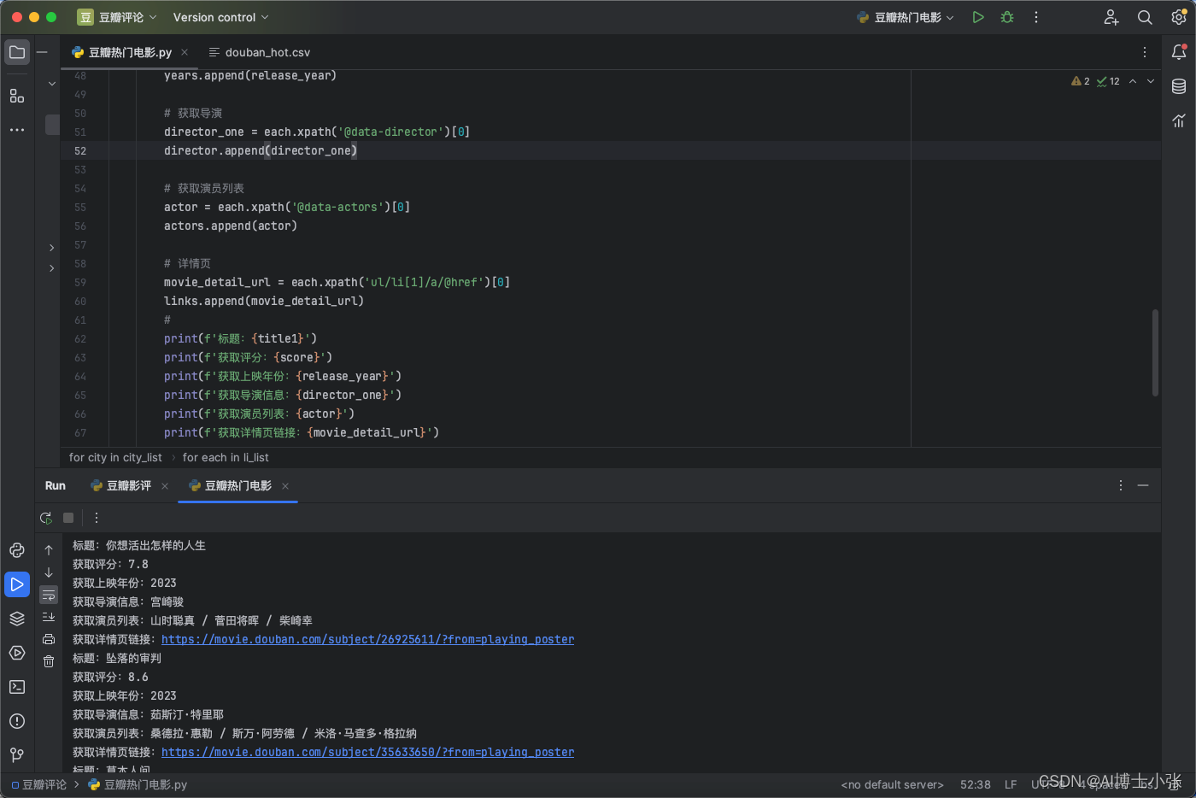Open the 豆瓣评论 project dropdown
The width and height of the screenshot is (1196, 798).
pos(117,17)
